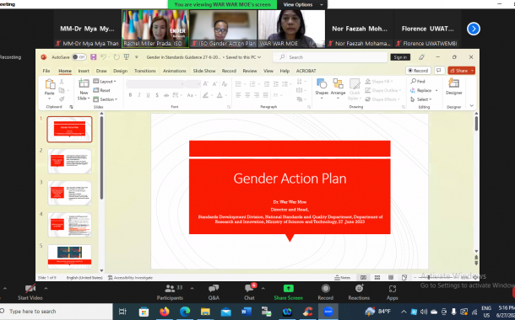Toggle text Shadow button
This screenshot has height=320, width=515.
pos(157,95)
